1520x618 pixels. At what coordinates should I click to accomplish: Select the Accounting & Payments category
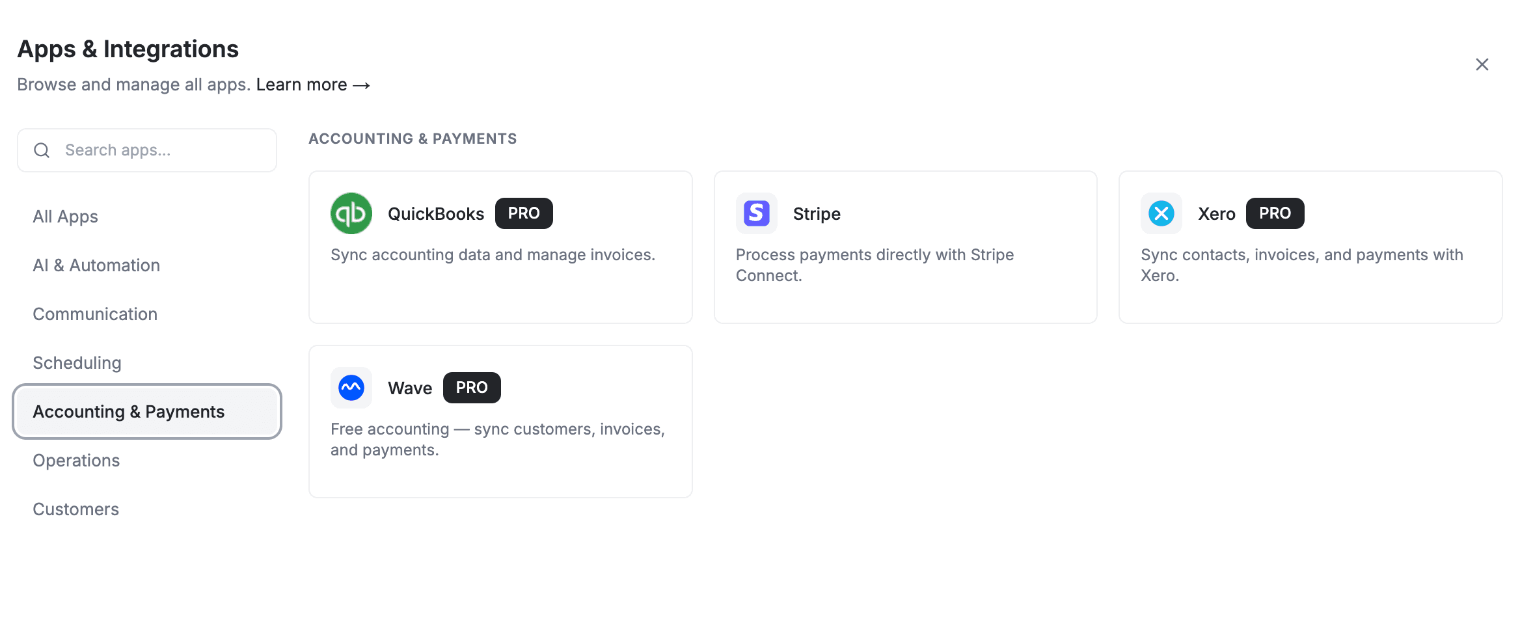pos(129,411)
